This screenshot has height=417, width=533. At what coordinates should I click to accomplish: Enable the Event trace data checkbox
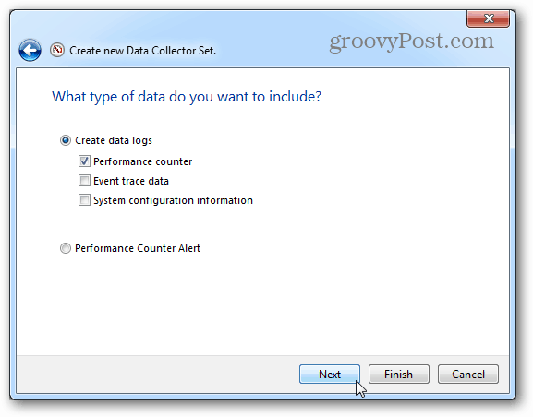84,180
